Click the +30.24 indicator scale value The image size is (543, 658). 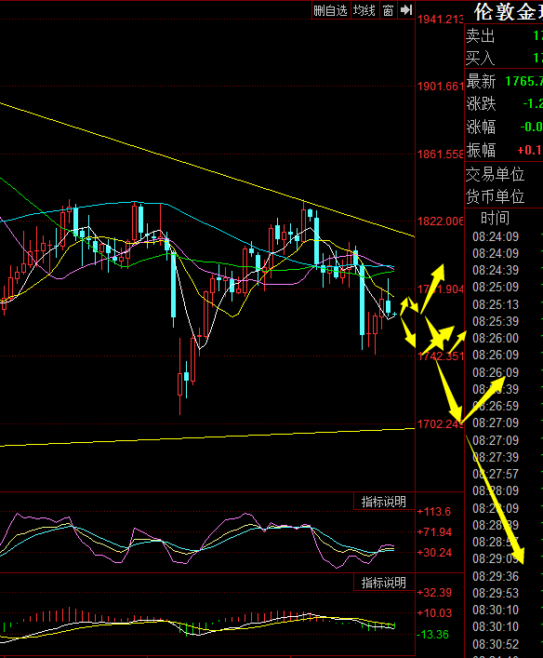point(435,553)
